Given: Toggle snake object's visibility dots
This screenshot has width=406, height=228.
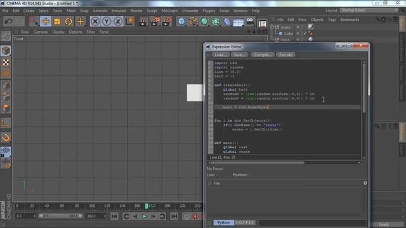Looking at the screenshot, I should pos(302,27).
